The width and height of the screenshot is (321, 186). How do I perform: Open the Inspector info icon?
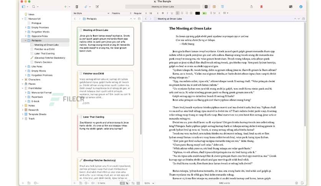coord(301,7)
